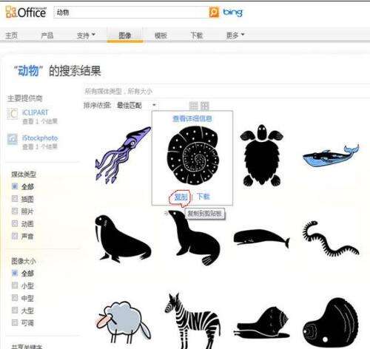Focus the search field containing 动物
Image resolution: width=370 pixels, height=349 pixels.
coord(131,13)
